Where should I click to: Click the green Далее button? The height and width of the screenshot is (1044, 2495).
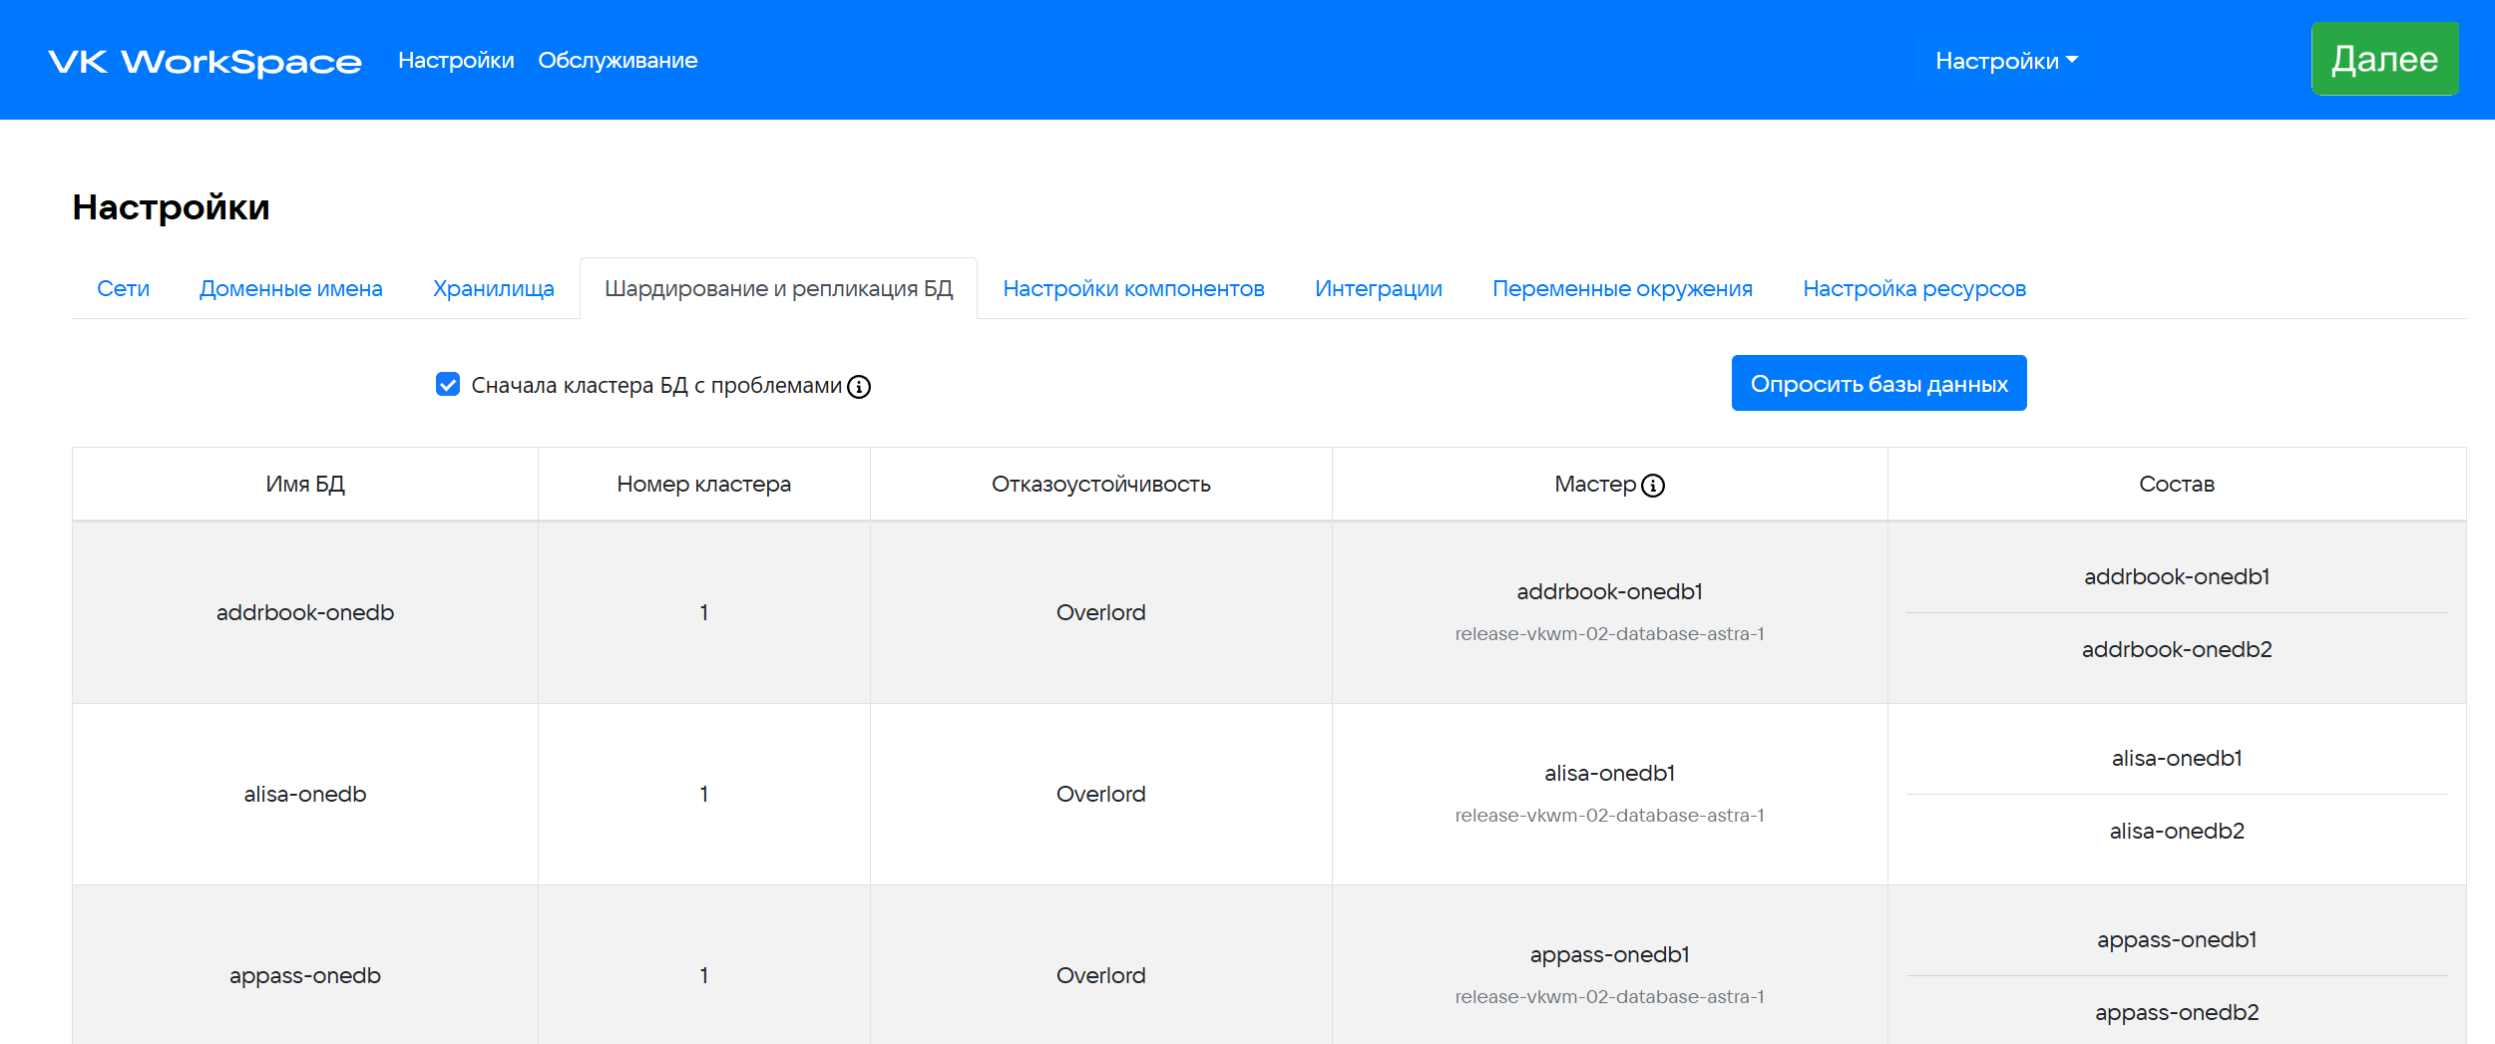coord(2384,59)
